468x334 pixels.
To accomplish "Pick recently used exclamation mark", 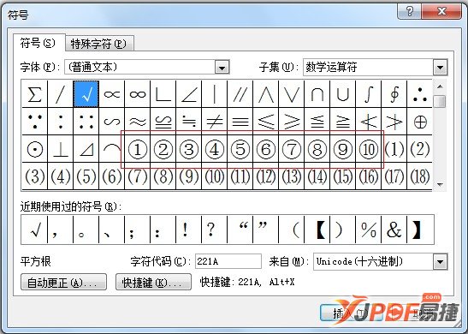I will (188, 230).
